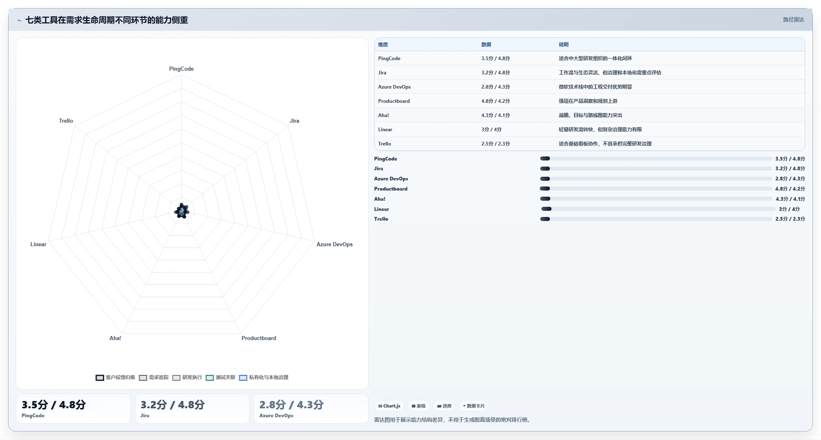Click the 表格 tag chip
The height and width of the screenshot is (440, 821).
(419, 406)
